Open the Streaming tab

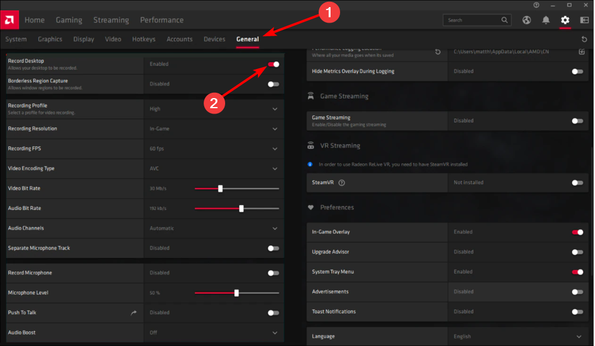[x=111, y=20]
